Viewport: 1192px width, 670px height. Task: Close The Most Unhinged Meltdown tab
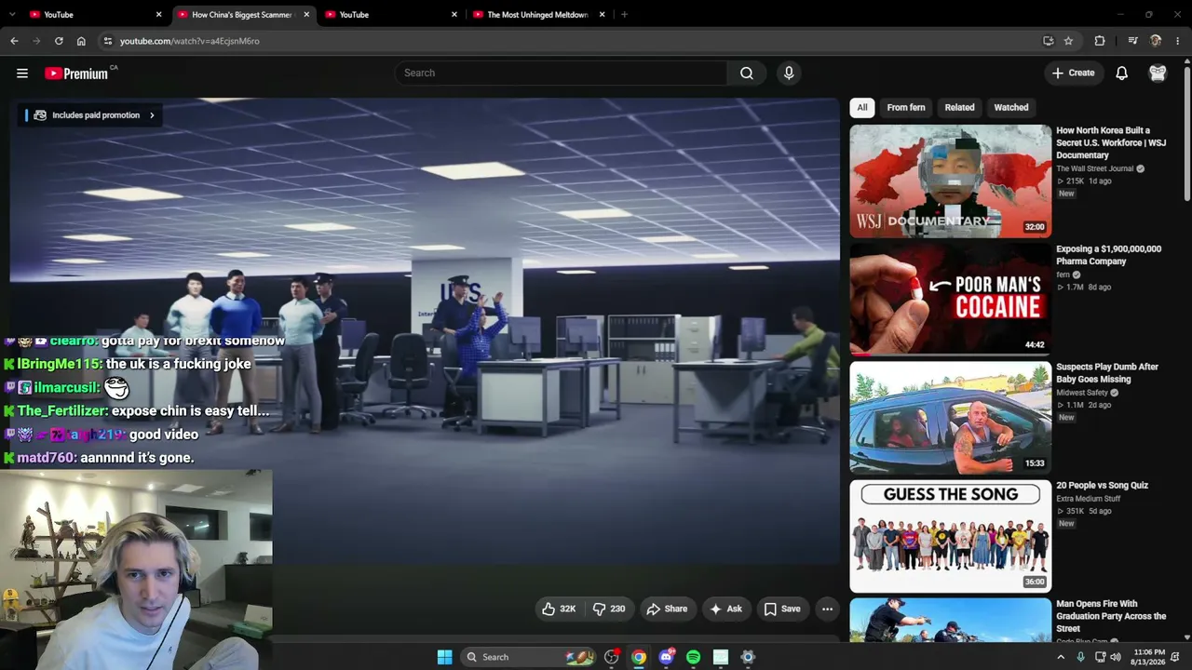603,15
